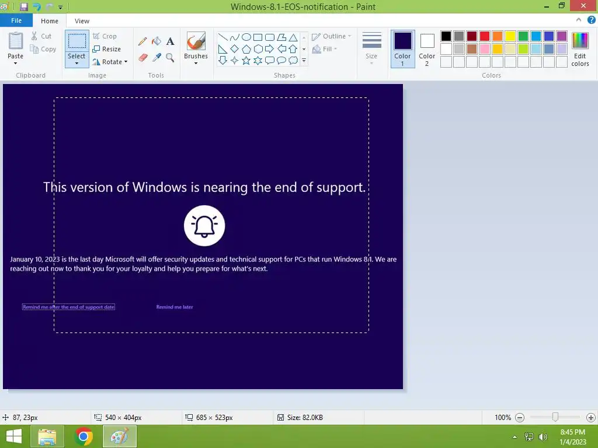Select the Text tool
Screen dimensions: 598x448
[170, 41]
